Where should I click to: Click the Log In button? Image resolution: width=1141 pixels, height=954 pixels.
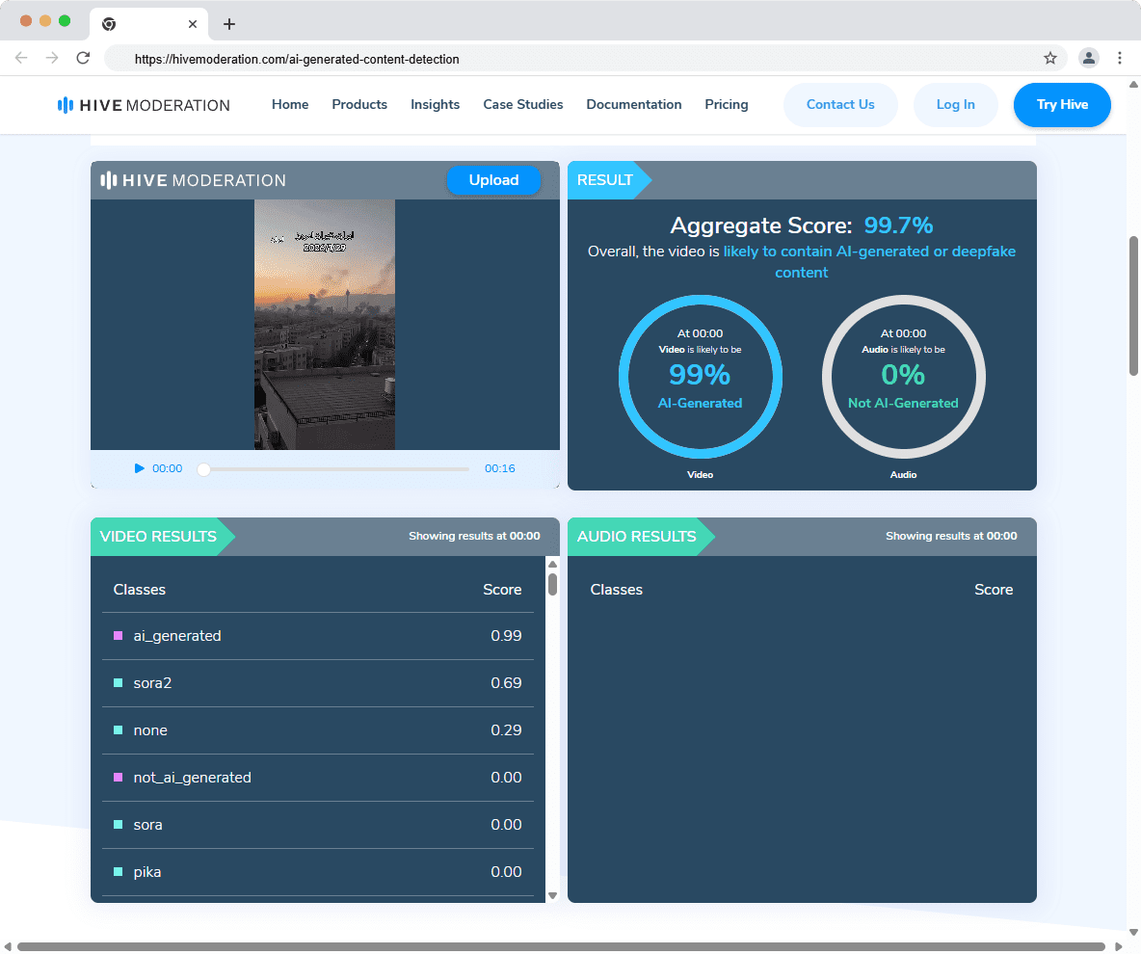[x=955, y=105]
